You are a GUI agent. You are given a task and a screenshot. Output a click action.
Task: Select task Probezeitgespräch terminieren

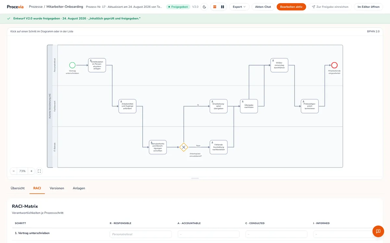[x=310, y=106]
